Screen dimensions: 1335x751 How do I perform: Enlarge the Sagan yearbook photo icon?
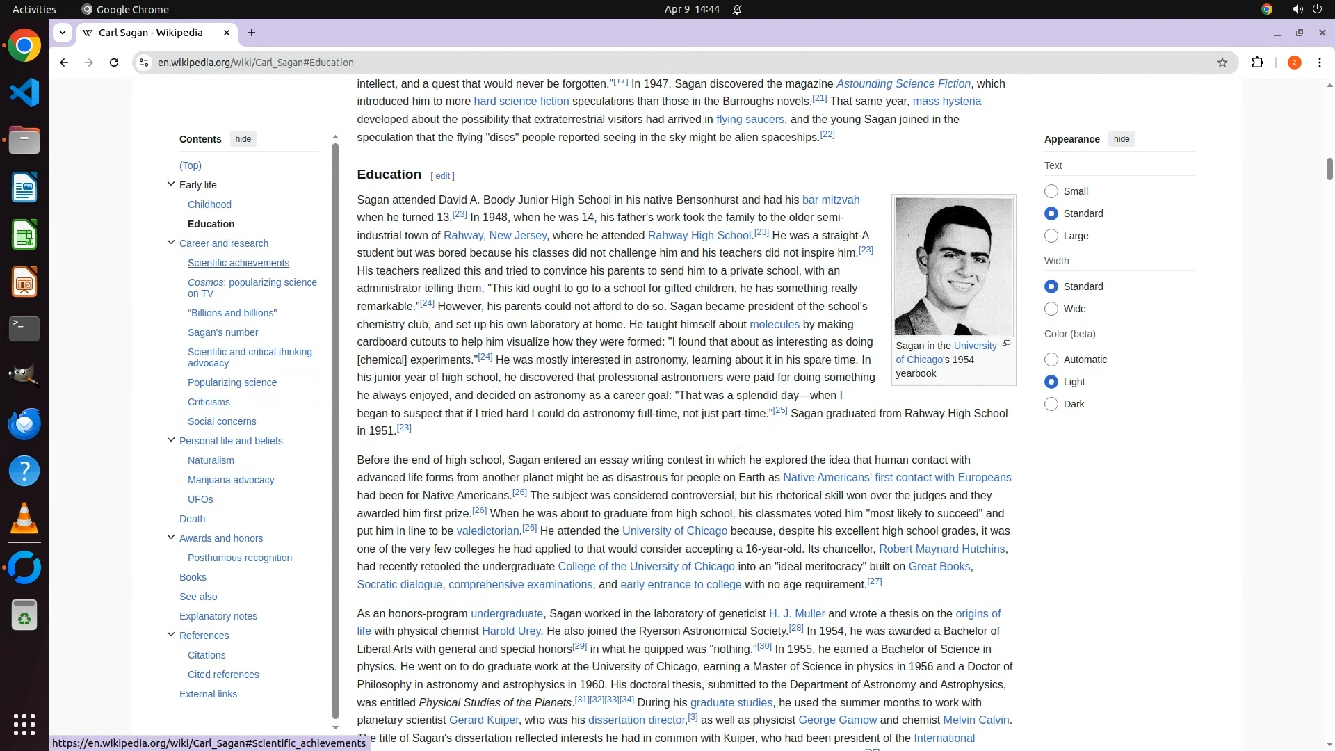coord(1006,344)
